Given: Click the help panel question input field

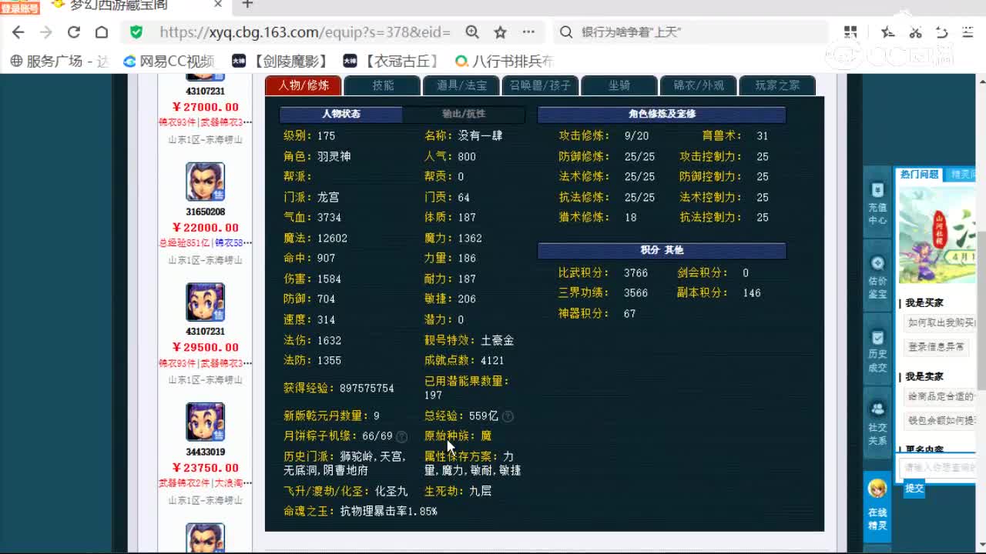Looking at the screenshot, I should [x=939, y=467].
